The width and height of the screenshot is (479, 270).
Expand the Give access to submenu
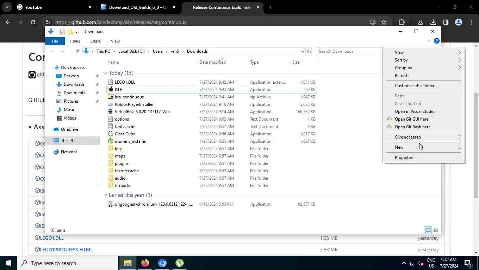(424, 137)
